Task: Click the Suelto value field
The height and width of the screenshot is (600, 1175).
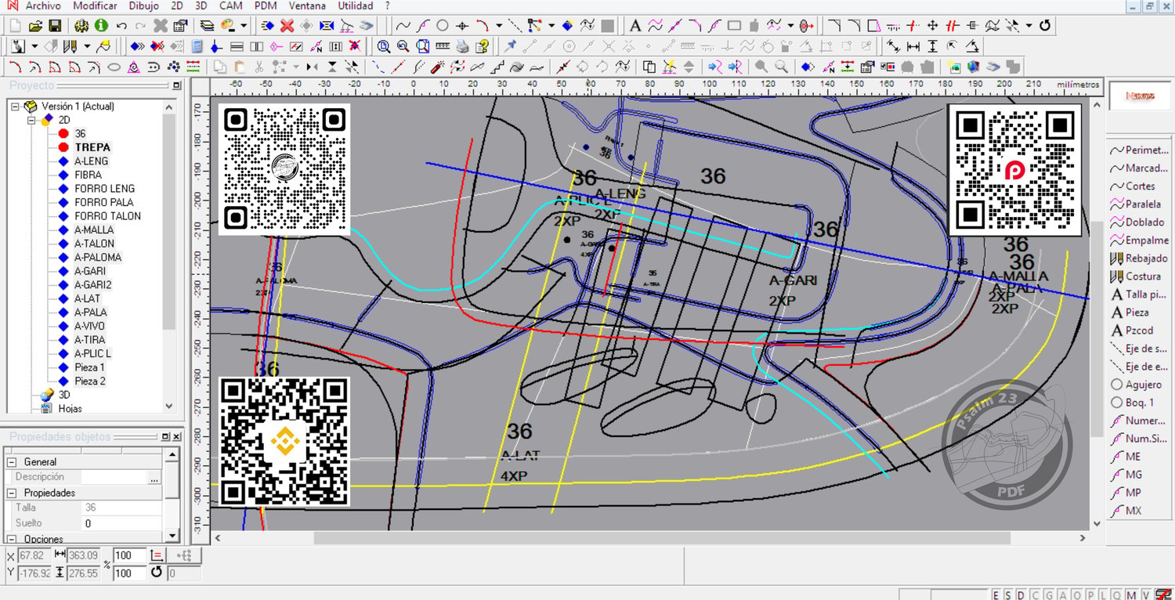Action: click(x=122, y=523)
